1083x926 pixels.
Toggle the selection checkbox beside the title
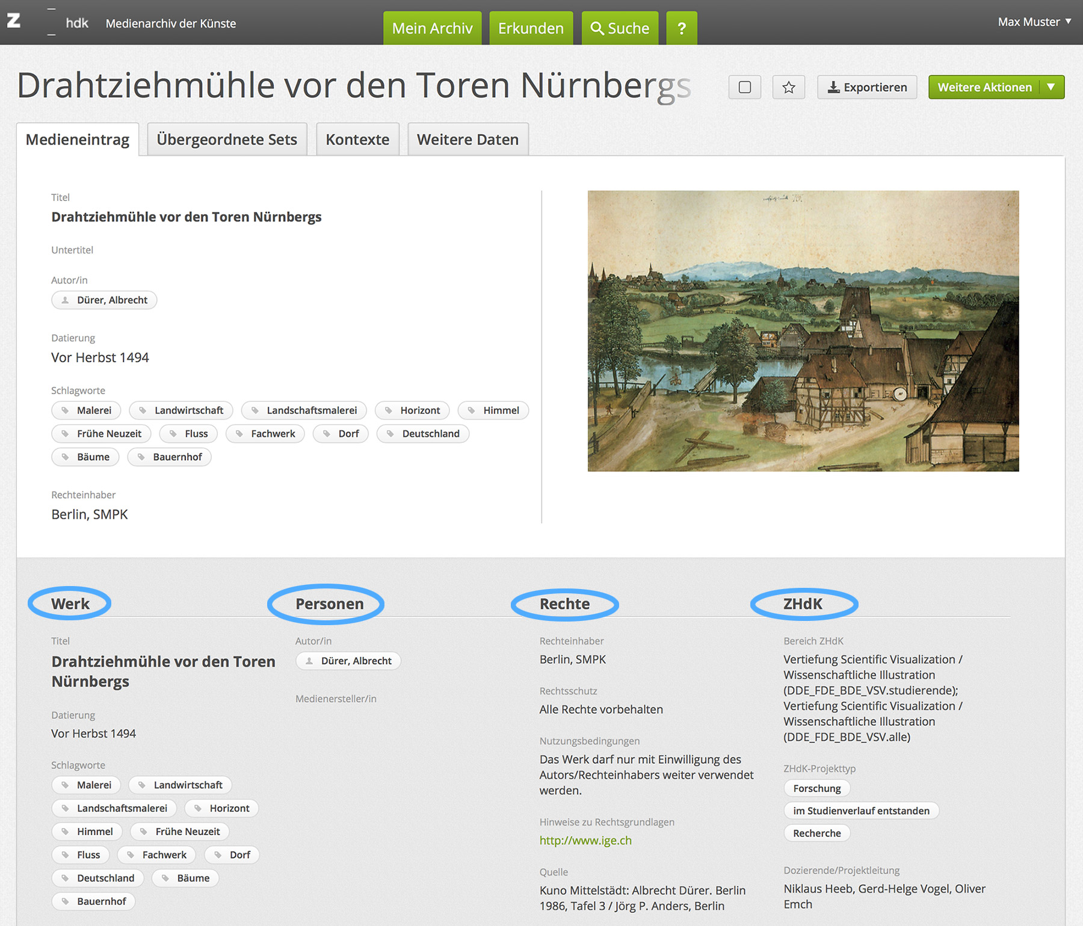tap(744, 87)
